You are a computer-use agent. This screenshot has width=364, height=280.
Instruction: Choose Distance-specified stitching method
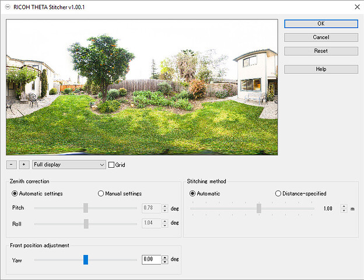pyautogui.click(x=278, y=193)
